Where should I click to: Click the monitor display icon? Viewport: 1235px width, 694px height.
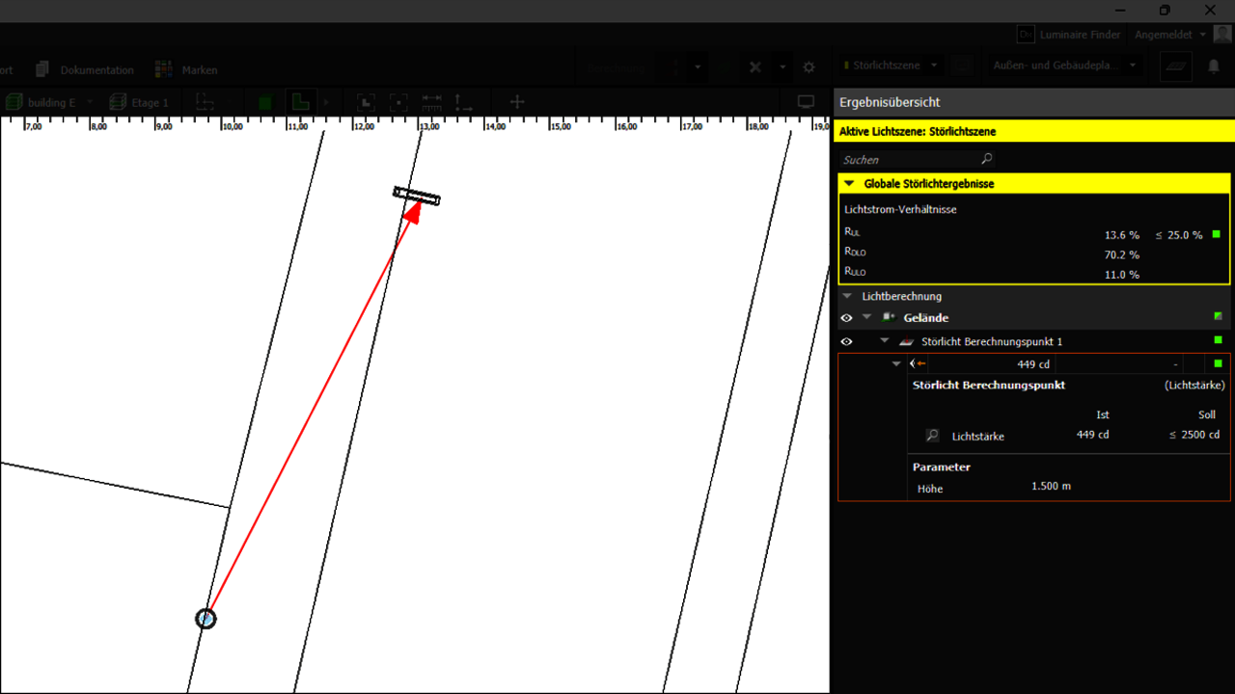coord(806,102)
